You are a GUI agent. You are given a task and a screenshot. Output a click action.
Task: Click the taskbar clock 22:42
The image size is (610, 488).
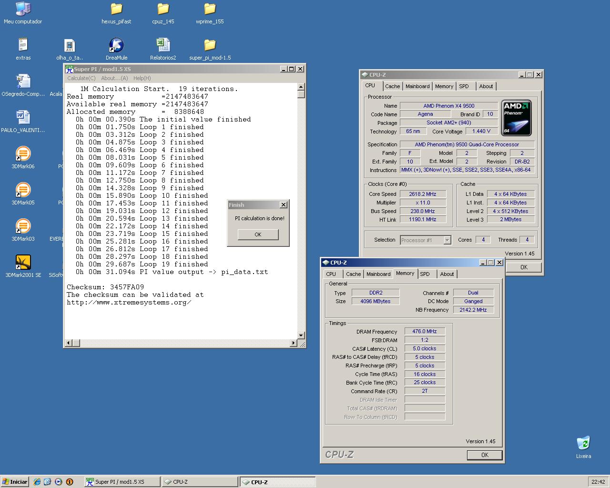click(598, 482)
